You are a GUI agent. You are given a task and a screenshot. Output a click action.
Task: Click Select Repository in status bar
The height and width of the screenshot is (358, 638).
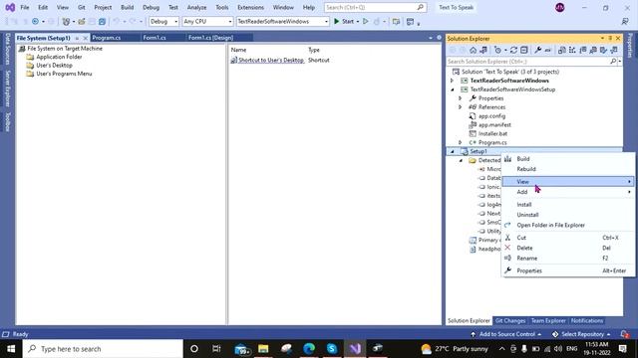coord(582,334)
